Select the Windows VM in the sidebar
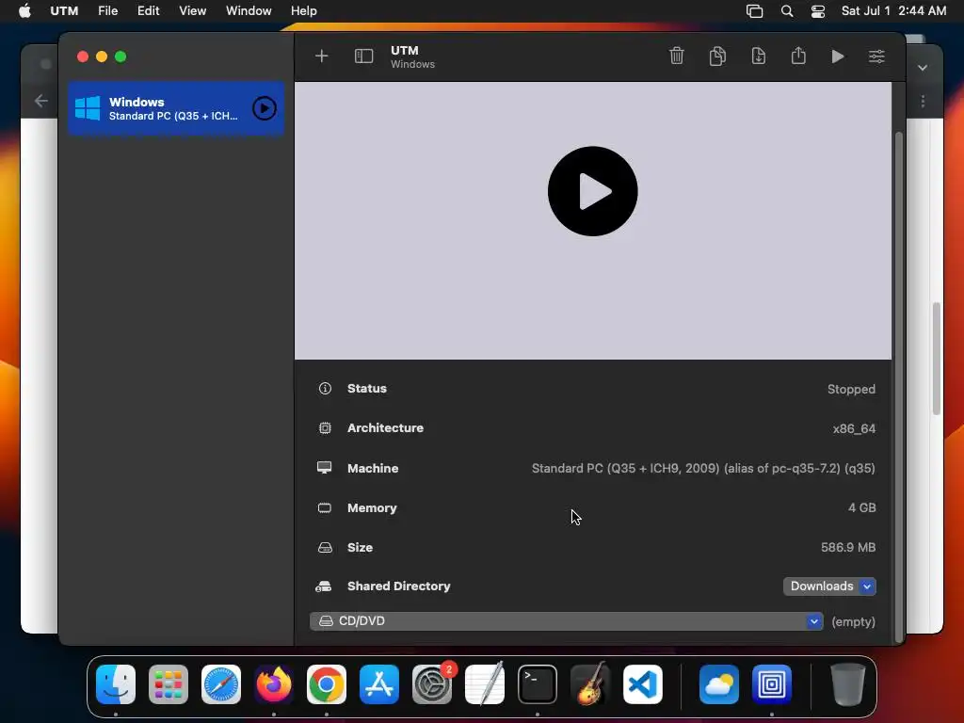Image resolution: width=964 pixels, height=723 pixels. 176,108
